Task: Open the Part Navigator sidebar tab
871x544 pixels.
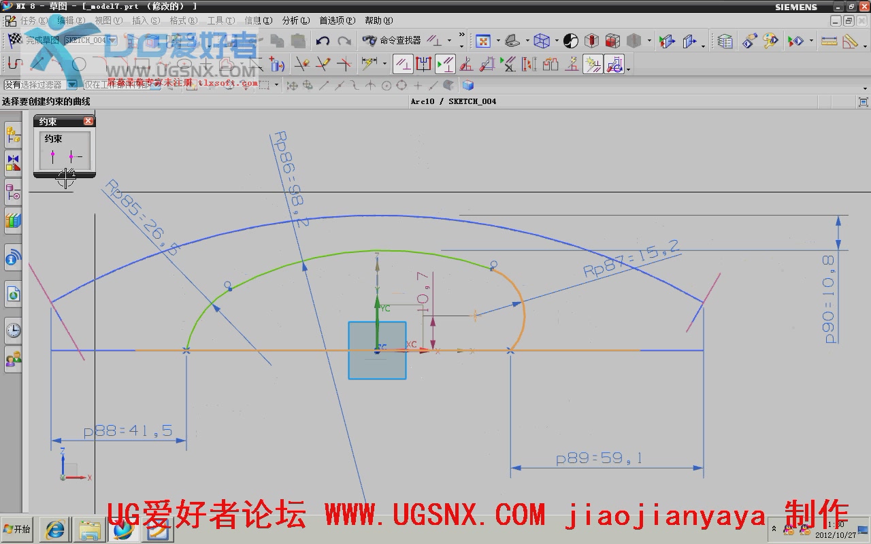Action: (13, 192)
